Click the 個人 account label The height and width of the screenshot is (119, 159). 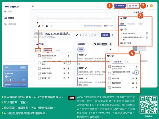(x=6, y=68)
